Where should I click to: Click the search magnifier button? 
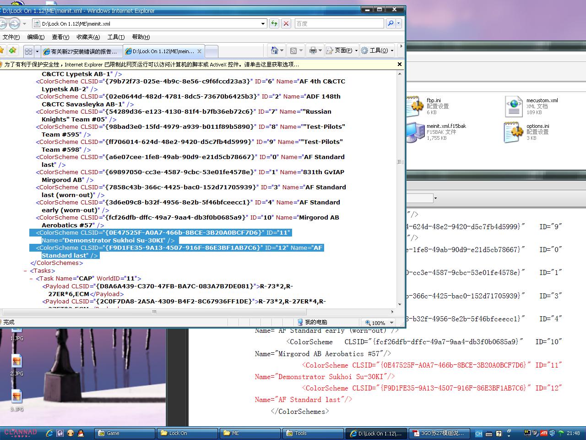[x=391, y=23]
